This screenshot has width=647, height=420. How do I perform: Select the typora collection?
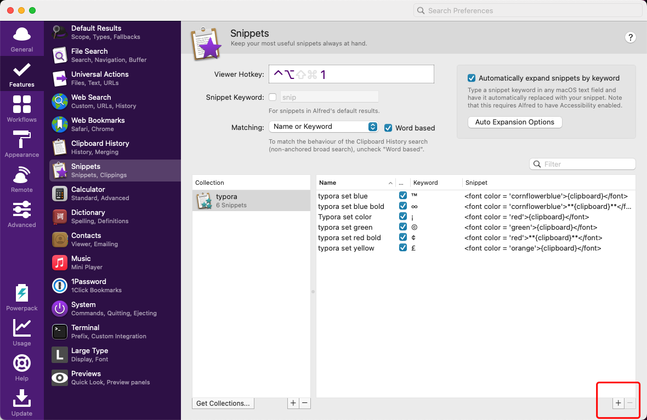(x=251, y=201)
